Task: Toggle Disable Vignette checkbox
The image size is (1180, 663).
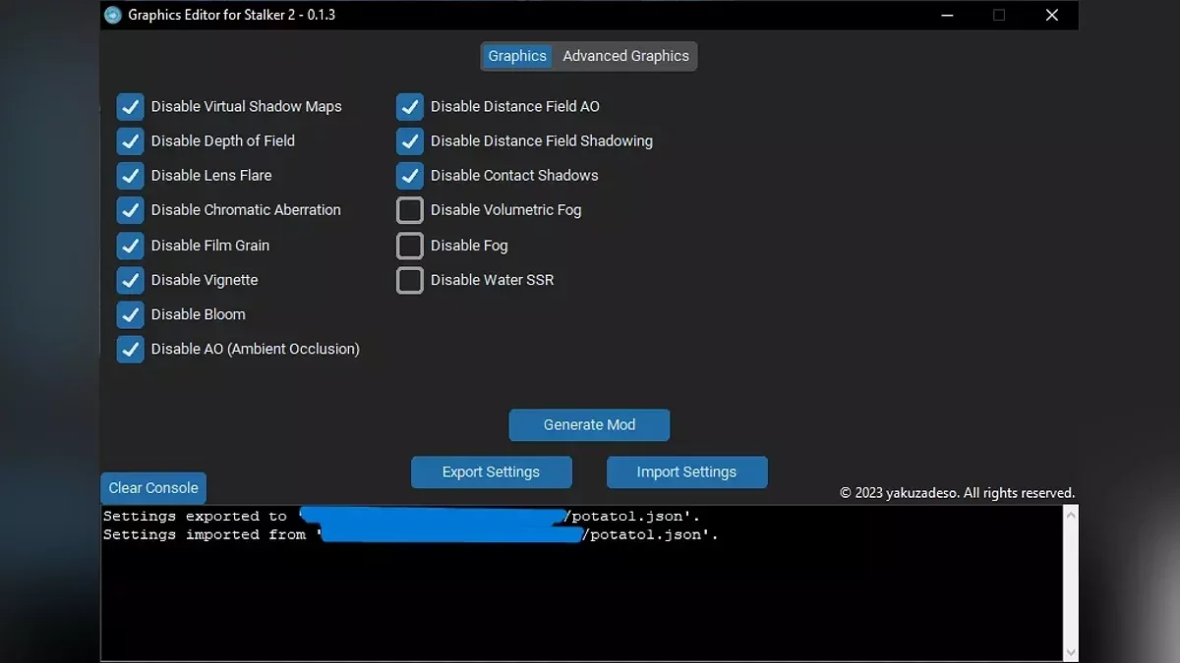Action: [130, 280]
